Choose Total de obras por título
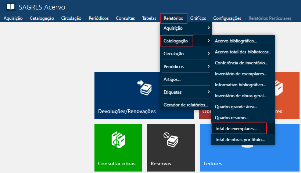 (239, 139)
